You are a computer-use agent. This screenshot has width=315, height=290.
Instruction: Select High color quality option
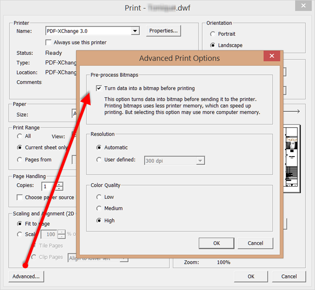pyautogui.click(x=99, y=221)
